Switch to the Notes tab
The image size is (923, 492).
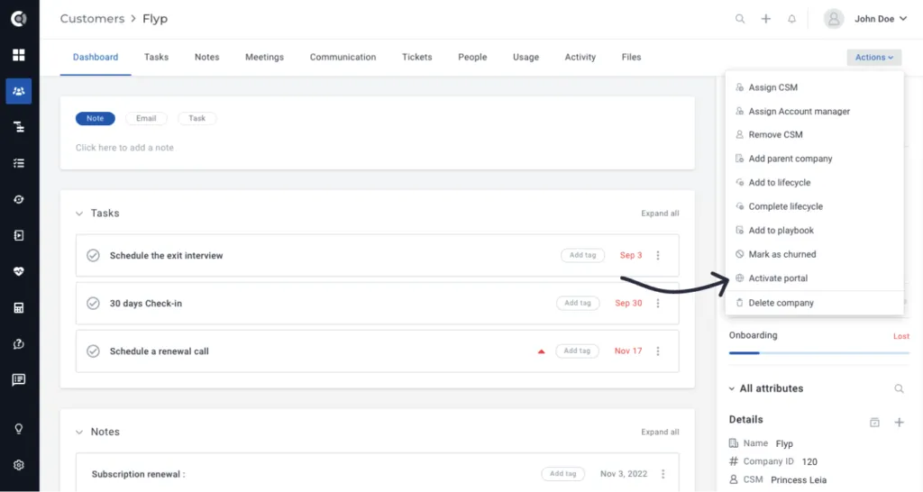[206, 57]
